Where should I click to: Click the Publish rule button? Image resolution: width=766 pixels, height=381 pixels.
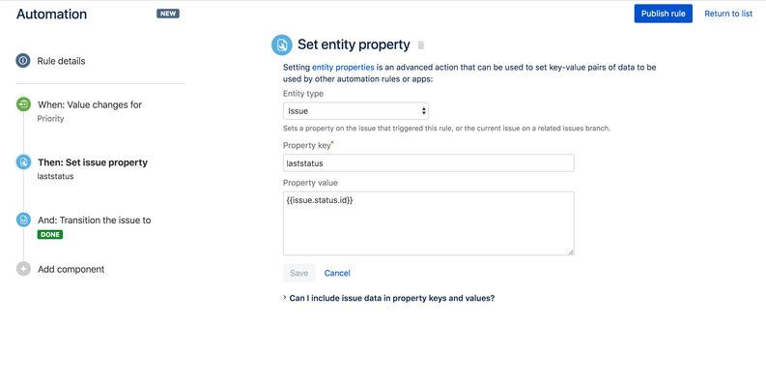click(x=663, y=14)
